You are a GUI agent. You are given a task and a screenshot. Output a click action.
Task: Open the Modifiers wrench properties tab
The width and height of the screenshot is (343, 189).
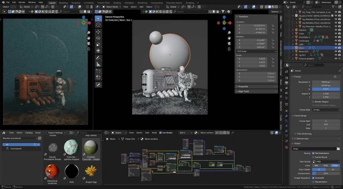point(286,116)
